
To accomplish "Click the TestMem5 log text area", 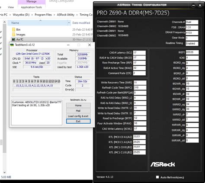I will [37, 112].
